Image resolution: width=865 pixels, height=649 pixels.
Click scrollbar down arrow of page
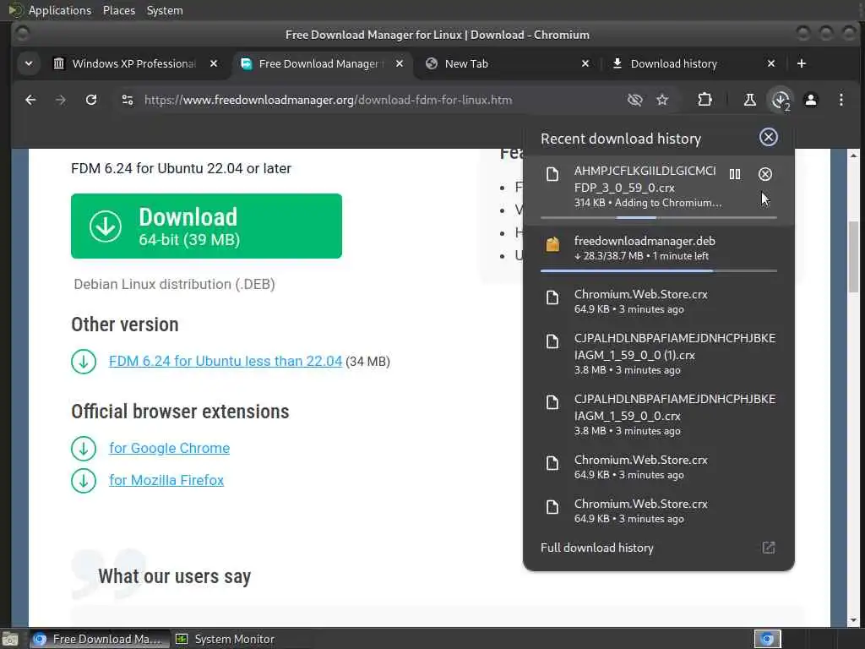[853, 620]
